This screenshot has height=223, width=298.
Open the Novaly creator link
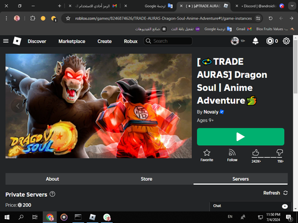tap(210, 112)
